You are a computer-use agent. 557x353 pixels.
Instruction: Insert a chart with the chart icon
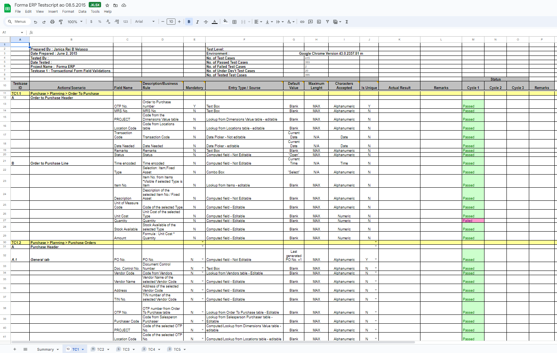pos(319,22)
